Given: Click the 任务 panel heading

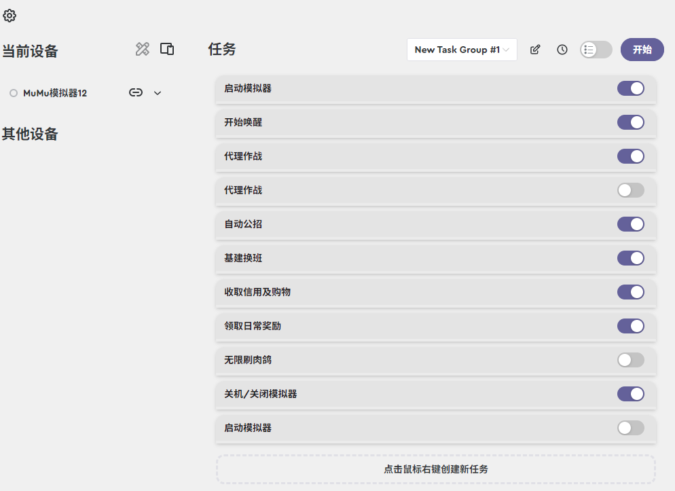Looking at the screenshot, I should (221, 49).
